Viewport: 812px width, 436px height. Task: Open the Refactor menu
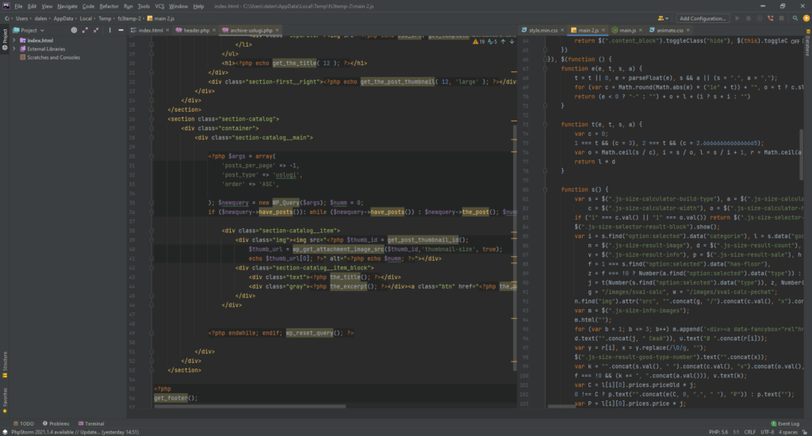[109, 6]
